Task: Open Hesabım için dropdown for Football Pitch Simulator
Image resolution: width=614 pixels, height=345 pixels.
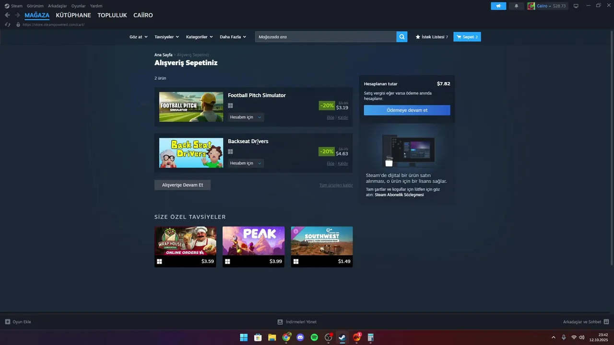Action: tap(246, 117)
